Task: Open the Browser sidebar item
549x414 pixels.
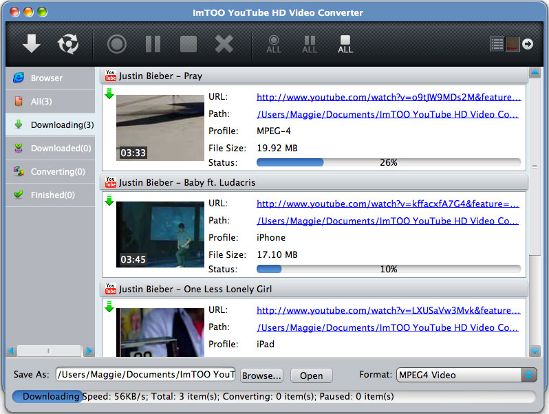Action: pyautogui.click(x=50, y=78)
